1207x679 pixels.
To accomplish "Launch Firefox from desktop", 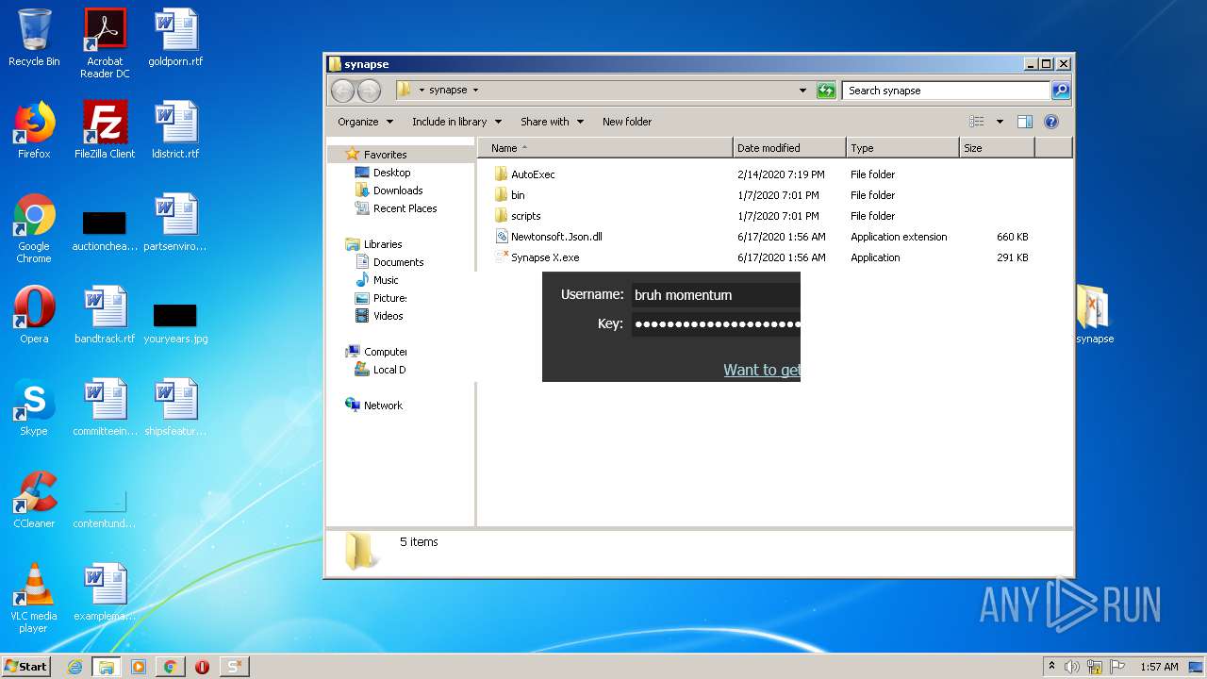I will (34, 130).
